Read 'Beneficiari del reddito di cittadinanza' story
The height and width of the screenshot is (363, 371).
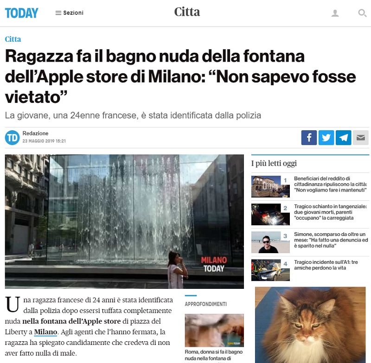[x=330, y=184]
